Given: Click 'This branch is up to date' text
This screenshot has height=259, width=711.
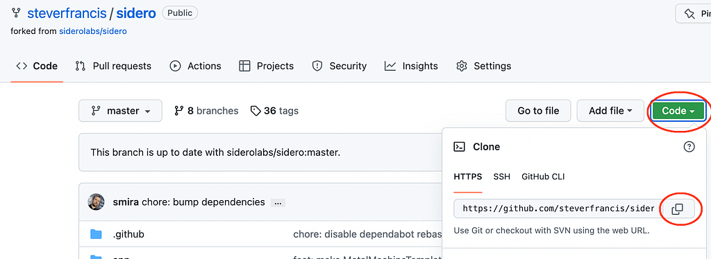Looking at the screenshot, I should (x=215, y=152).
